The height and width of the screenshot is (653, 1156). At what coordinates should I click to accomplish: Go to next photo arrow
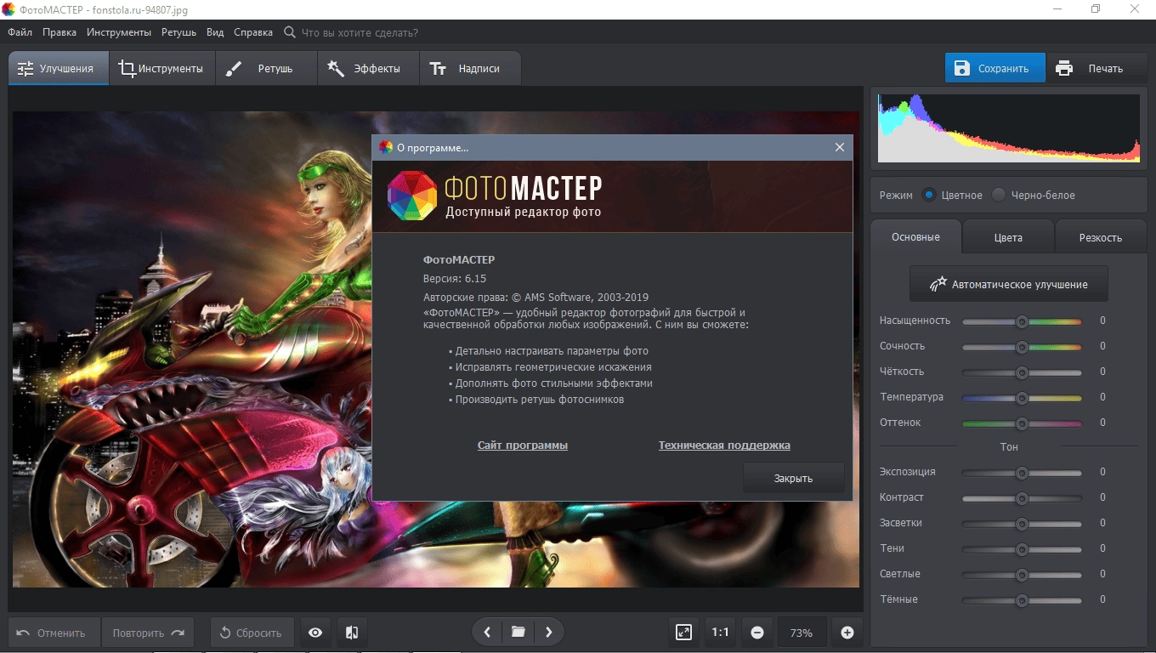549,632
